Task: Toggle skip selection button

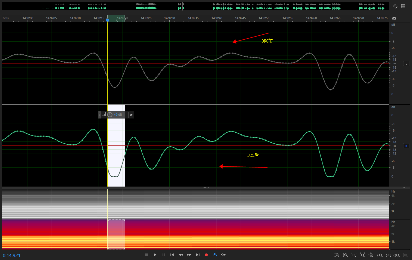Action: 223,255
